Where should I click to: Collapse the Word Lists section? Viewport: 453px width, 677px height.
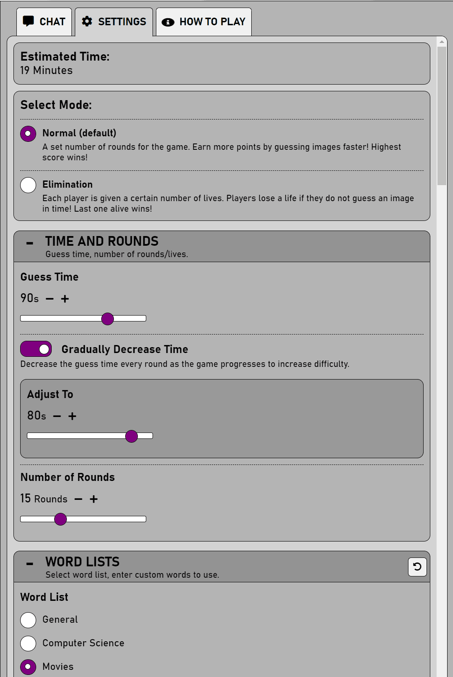[30, 564]
